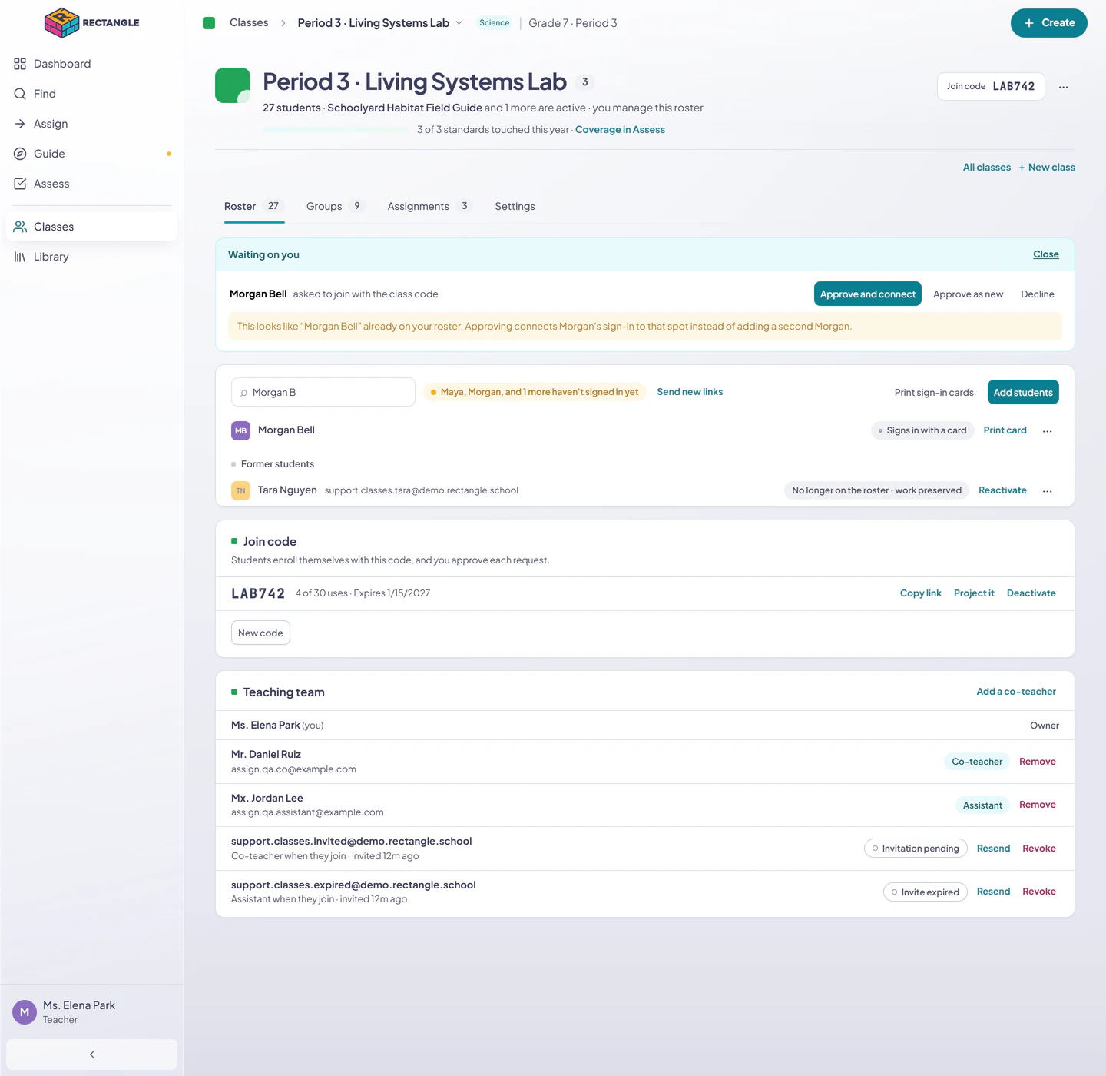Open Tara Nguyen row more options
This screenshot has height=1076, width=1106.
(x=1047, y=491)
